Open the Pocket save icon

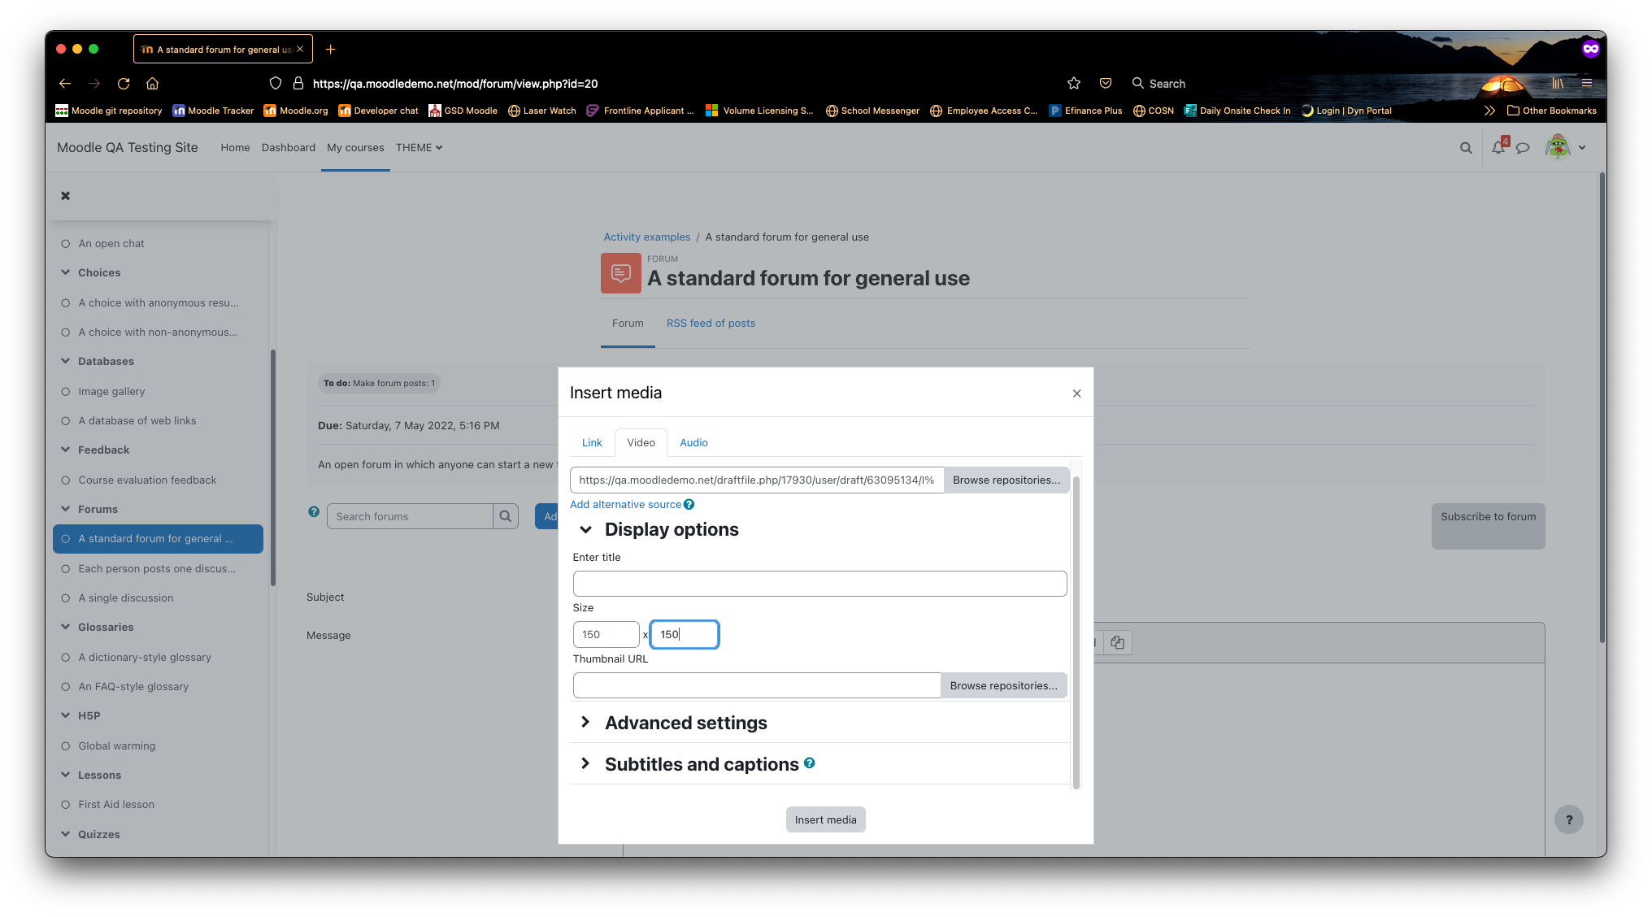point(1106,84)
